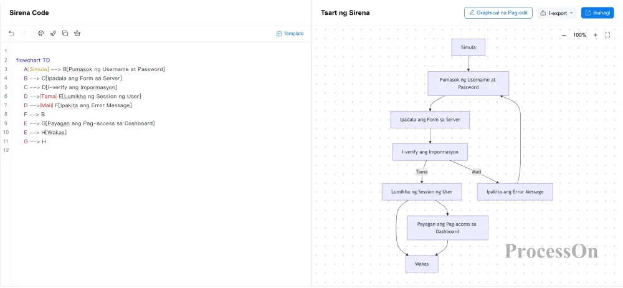
Task: Click code line "E --> H[Wakas]"
Action: [x=45, y=132]
